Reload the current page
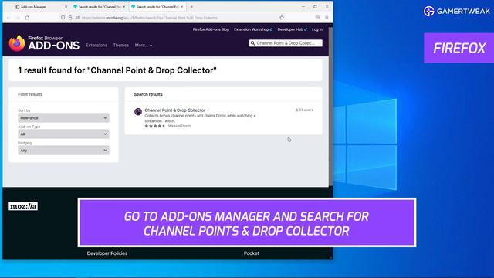The height and width of the screenshot is (278, 494). (x=28, y=18)
